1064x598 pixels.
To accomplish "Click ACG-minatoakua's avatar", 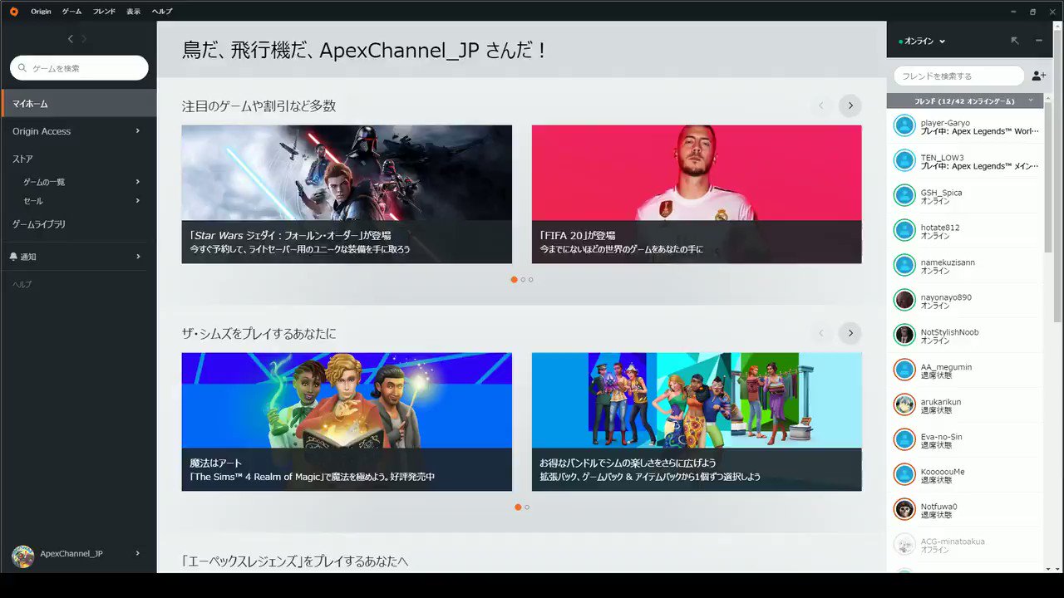I will coord(904,545).
